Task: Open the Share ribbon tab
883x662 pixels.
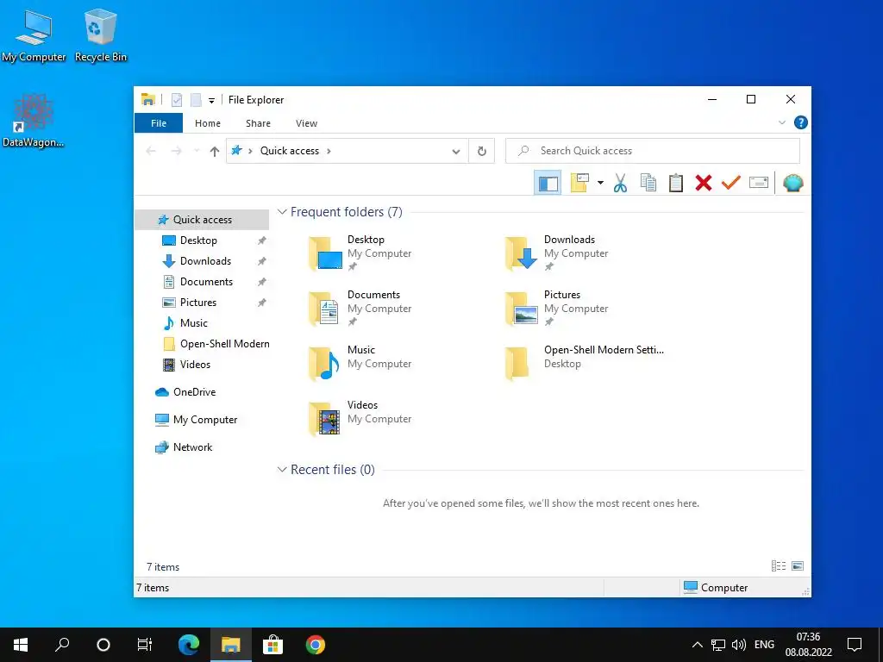Action: 258,123
